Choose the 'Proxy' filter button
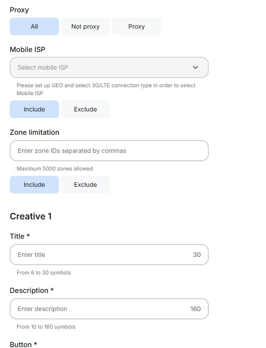 tap(137, 26)
